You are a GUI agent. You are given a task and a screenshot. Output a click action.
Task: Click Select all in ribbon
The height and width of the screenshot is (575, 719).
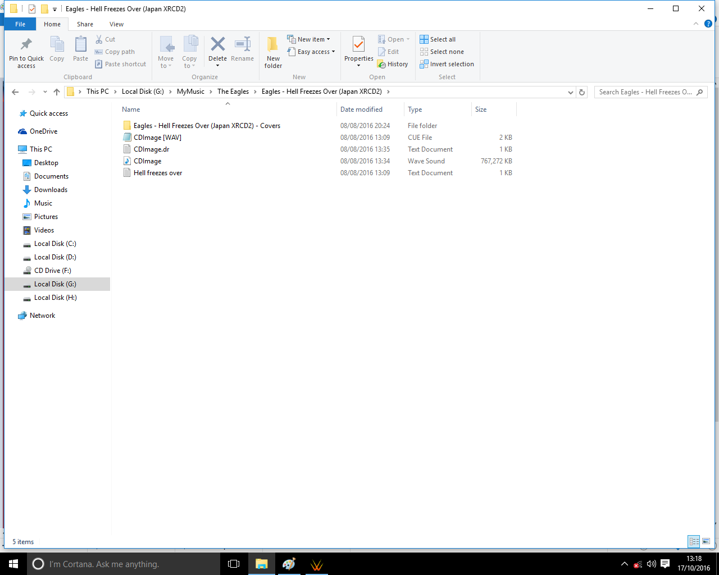438,39
